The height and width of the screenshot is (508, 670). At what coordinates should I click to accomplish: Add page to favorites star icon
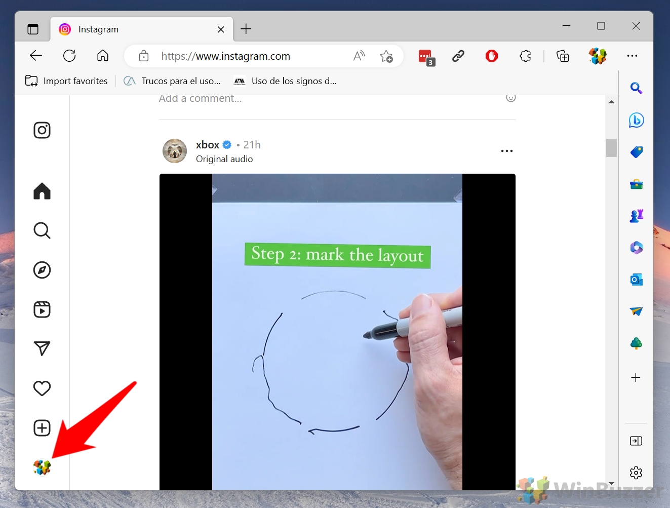click(x=386, y=56)
